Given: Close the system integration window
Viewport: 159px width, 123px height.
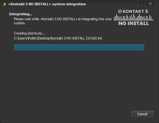Looking at the screenshot, I should [150, 4].
